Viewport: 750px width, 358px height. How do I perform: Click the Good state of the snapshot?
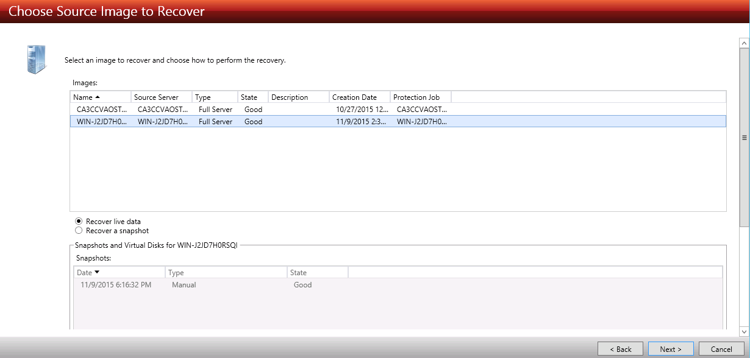tap(302, 284)
